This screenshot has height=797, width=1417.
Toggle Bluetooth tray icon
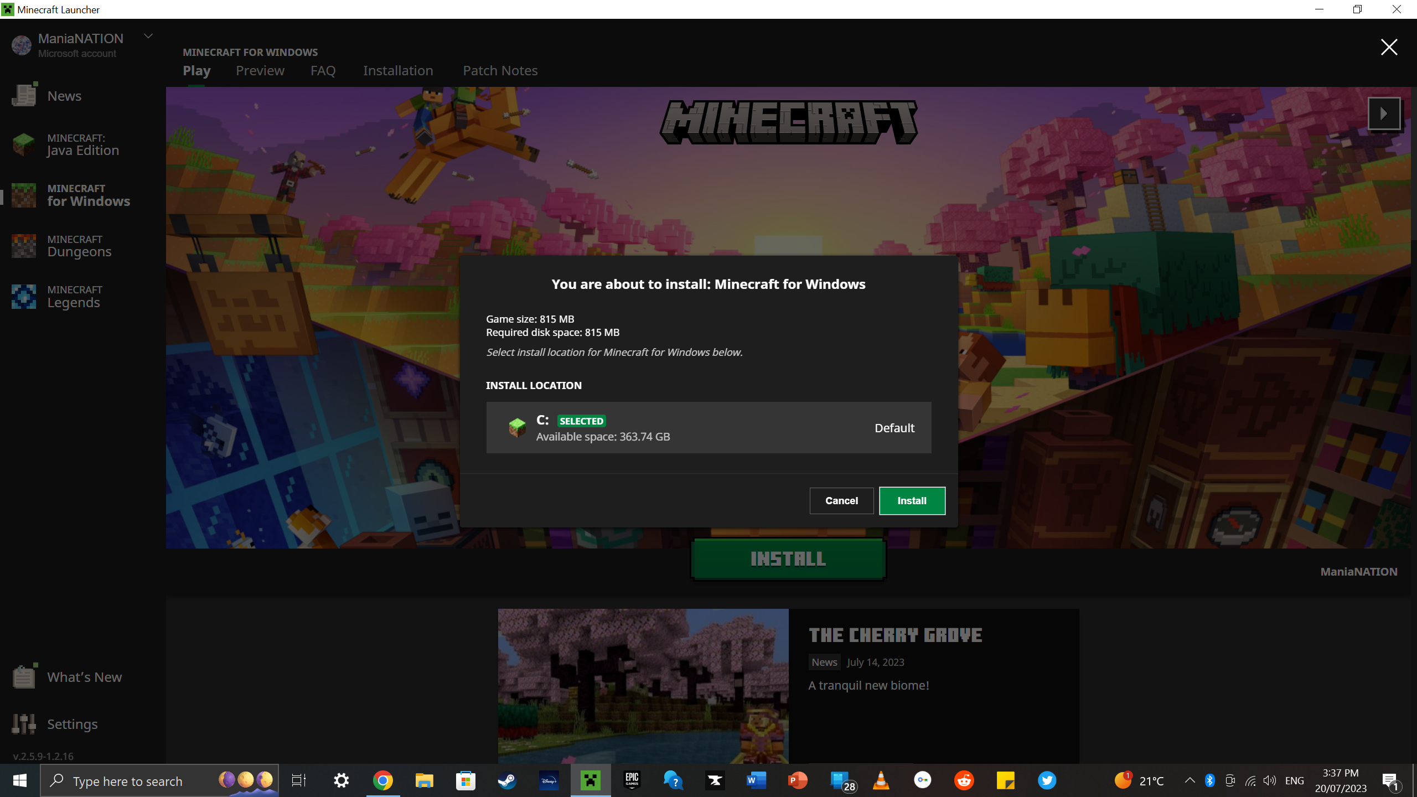click(x=1209, y=781)
